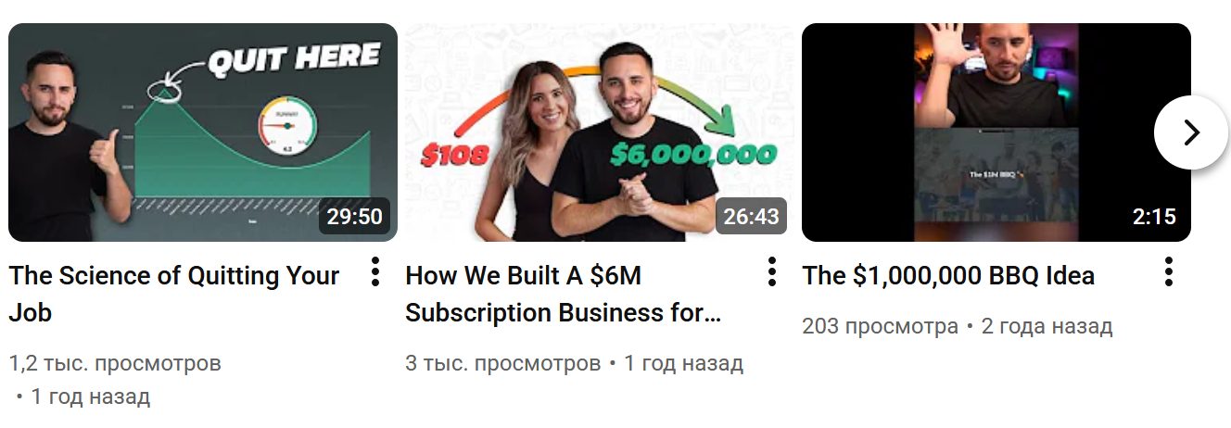Click the gauge dial in the first thumbnail
The height and width of the screenshot is (428, 1231).
coord(287,128)
